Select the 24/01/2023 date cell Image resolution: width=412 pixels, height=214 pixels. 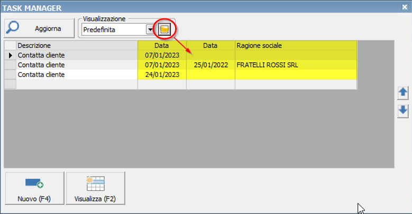(x=162, y=75)
